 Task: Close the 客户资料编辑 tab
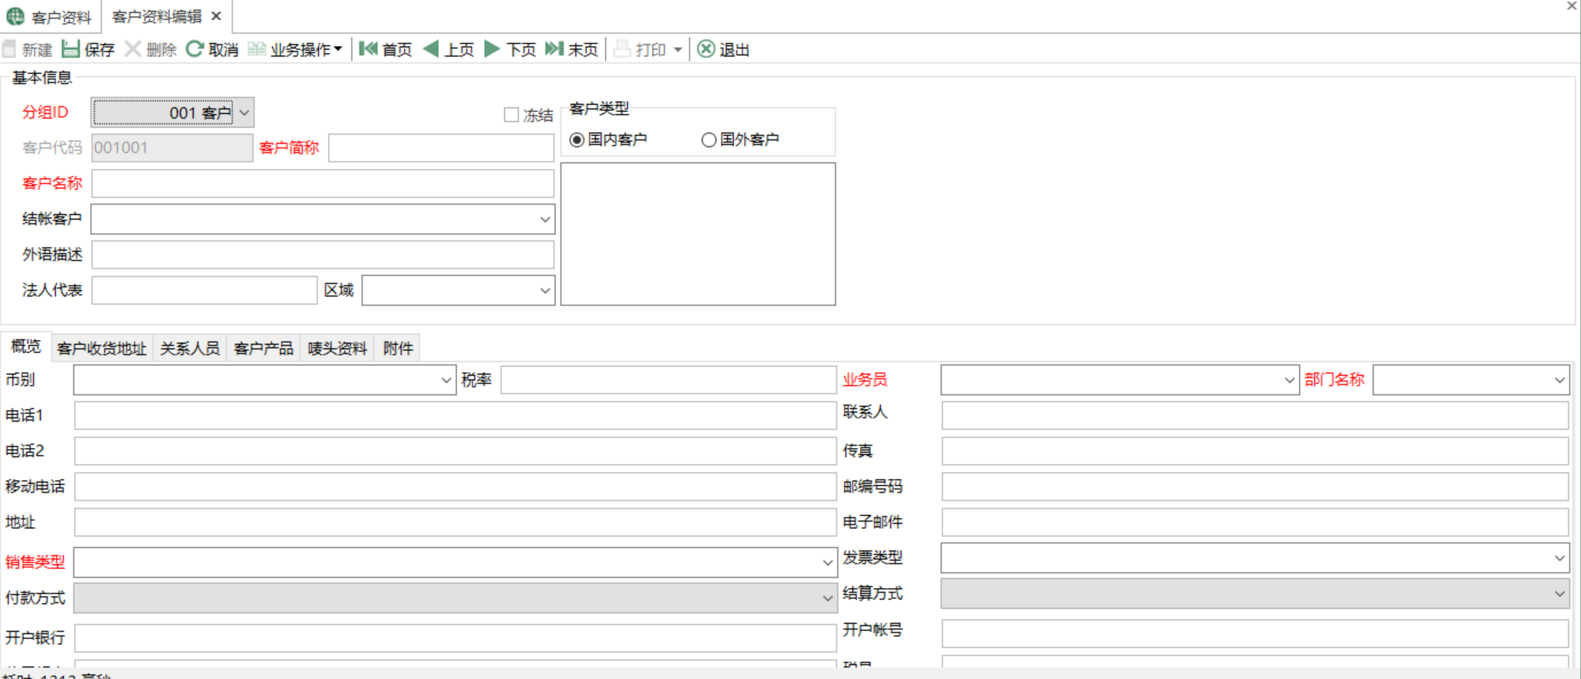[216, 16]
